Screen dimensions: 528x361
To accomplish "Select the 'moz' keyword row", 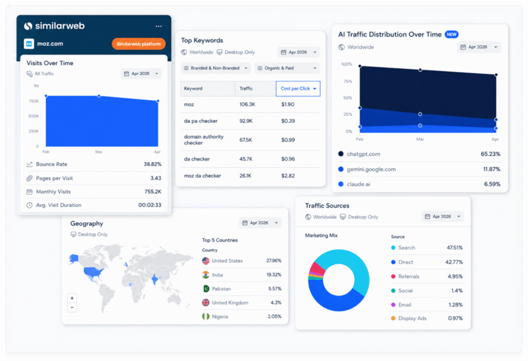I will pyautogui.click(x=250, y=104).
